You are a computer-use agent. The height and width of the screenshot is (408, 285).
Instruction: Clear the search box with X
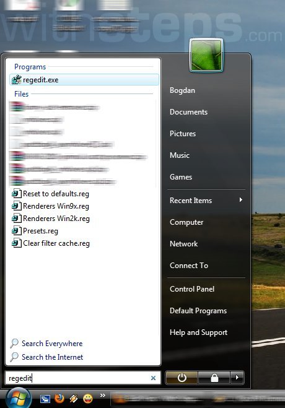[x=153, y=378]
